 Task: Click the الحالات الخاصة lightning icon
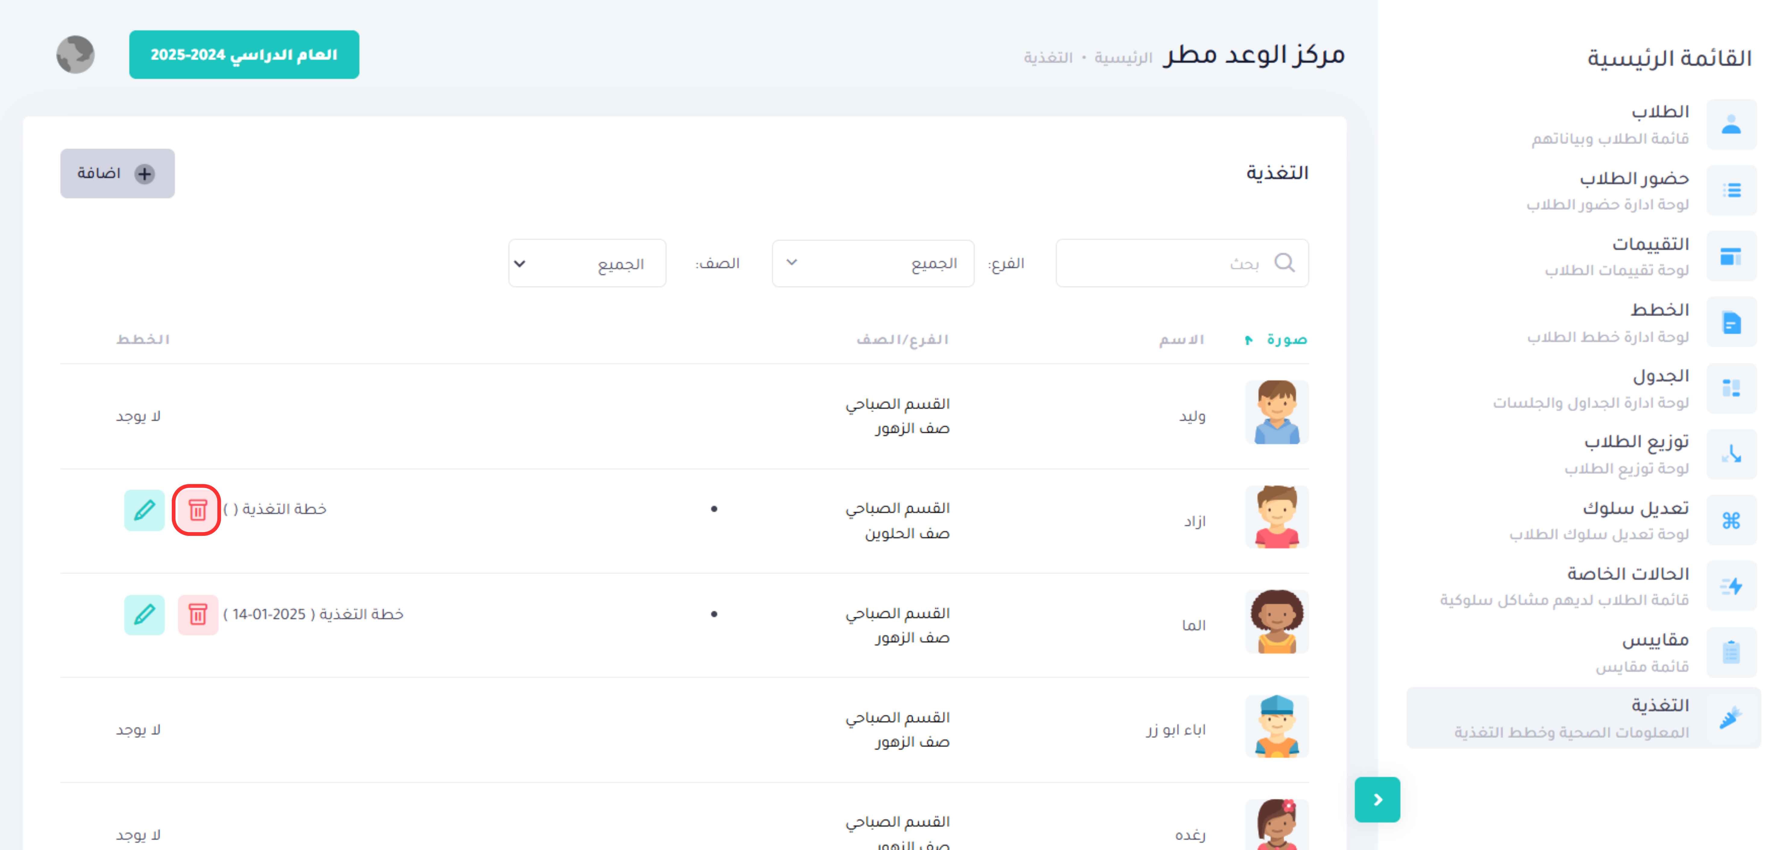coord(1731,586)
